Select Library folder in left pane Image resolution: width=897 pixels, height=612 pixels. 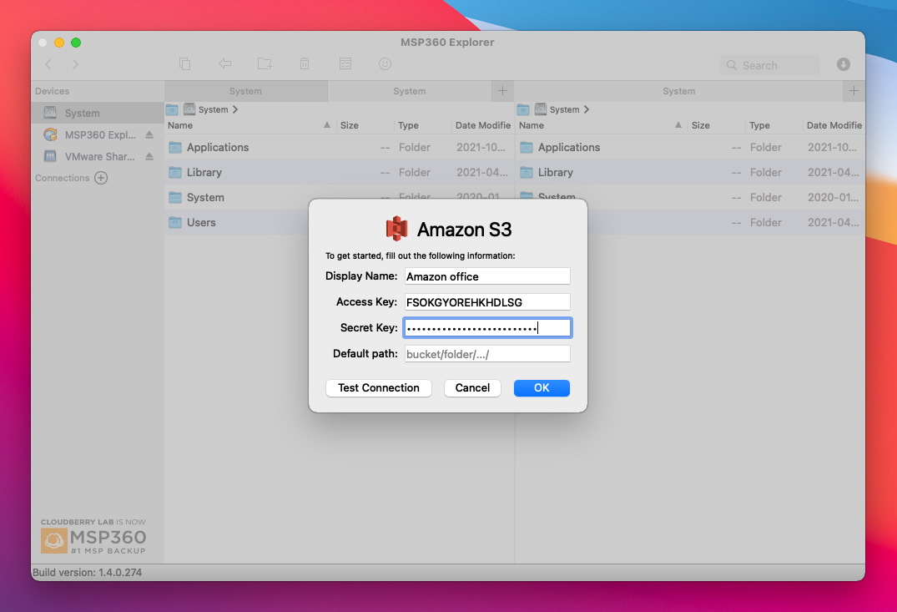(x=340, y=172)
